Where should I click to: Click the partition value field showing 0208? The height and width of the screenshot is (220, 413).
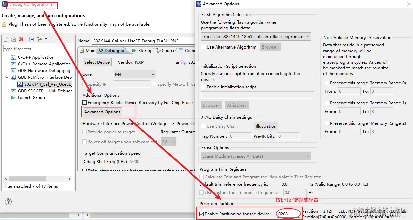(288, 214)
